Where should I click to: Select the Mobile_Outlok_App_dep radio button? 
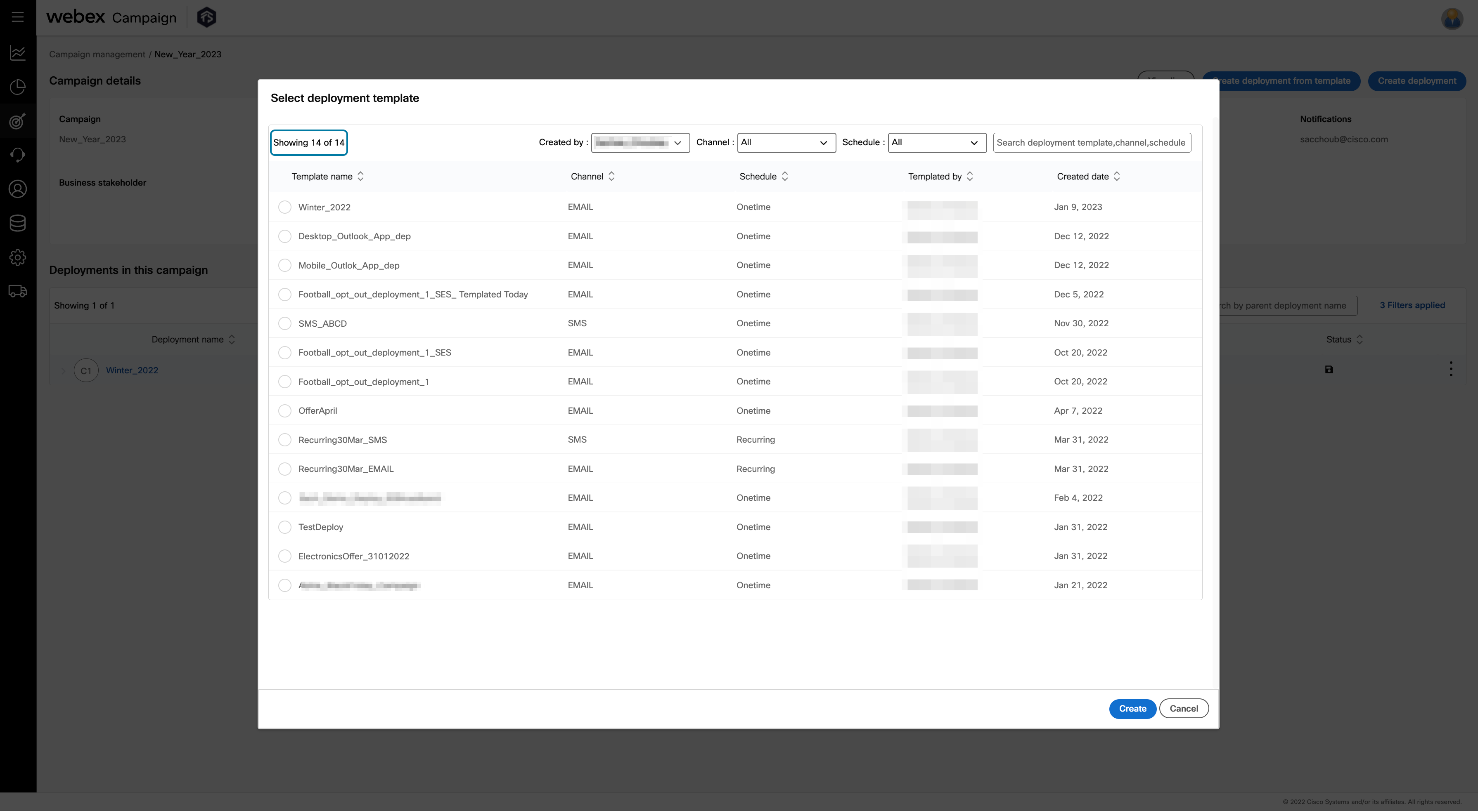click(284, 265)
